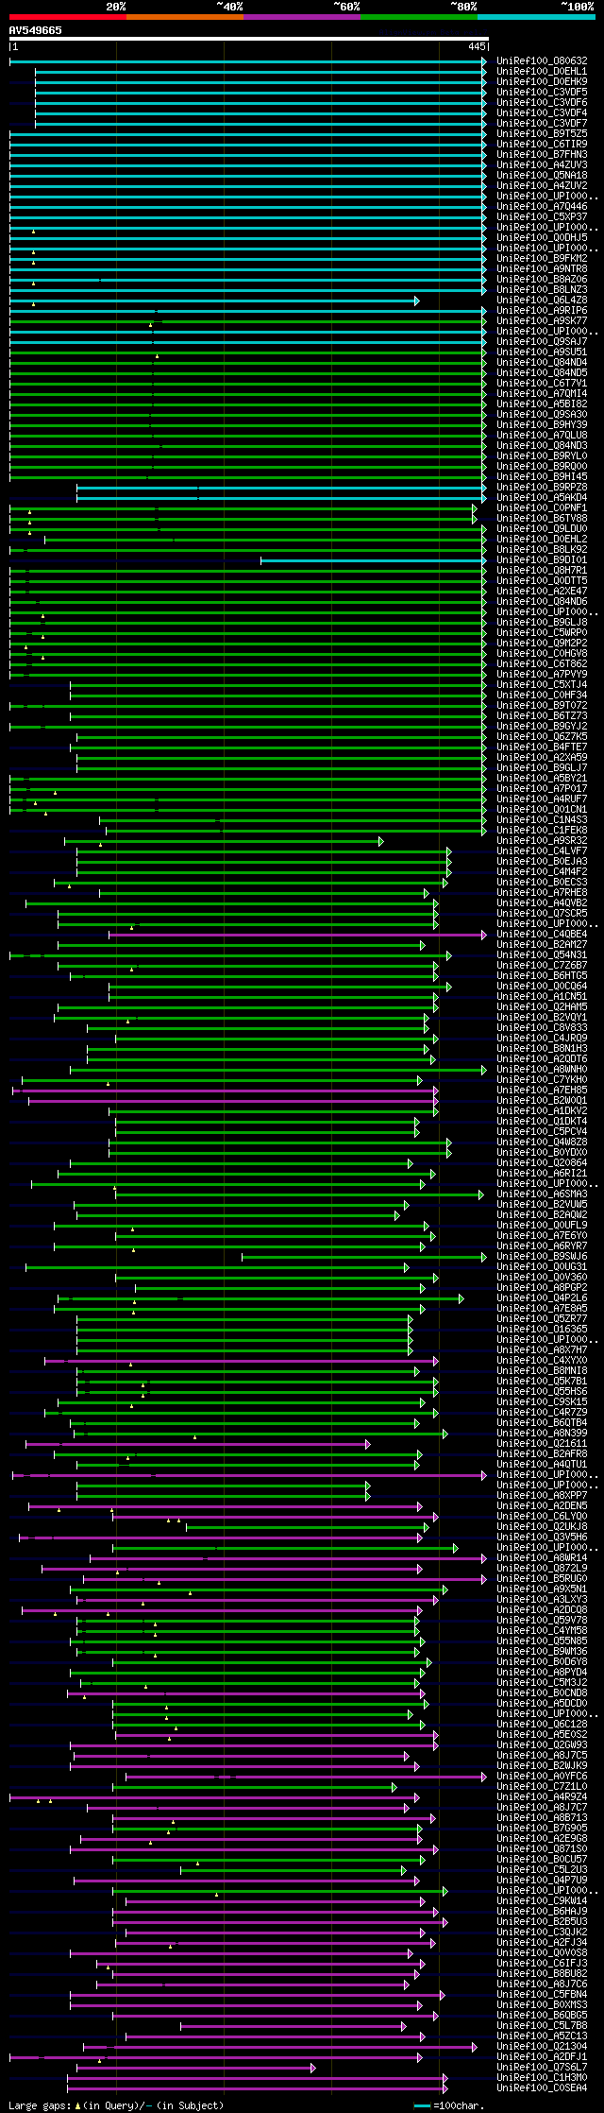Select the UniRef100_C1FEK8 entry
604x2113 pixels.
[542, 830]
